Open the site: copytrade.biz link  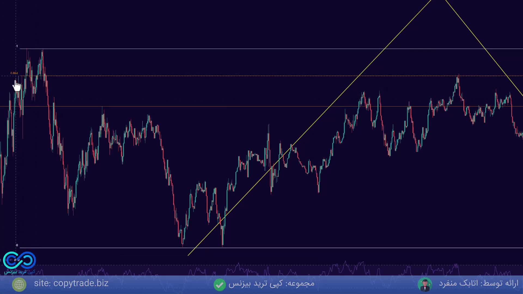point(71,283)
